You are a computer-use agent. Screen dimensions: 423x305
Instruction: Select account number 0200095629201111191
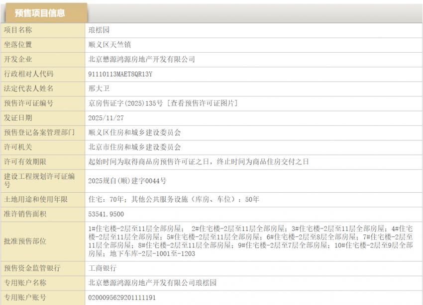coord(122,298)
